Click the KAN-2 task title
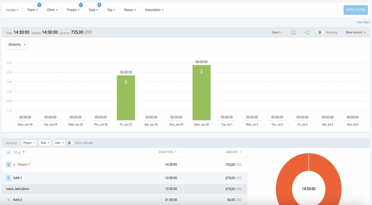Screen dimensions: 372x205 17,200
